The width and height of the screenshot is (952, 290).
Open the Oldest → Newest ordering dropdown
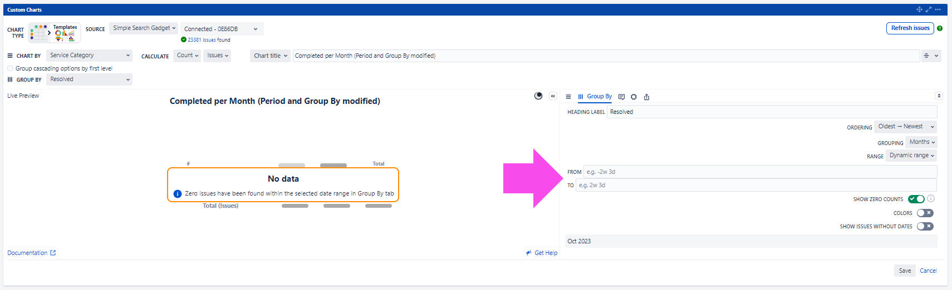pyautogui.click(x=905, y=127)
